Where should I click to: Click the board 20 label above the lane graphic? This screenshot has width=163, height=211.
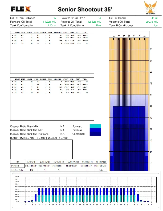tap(129, 36)
